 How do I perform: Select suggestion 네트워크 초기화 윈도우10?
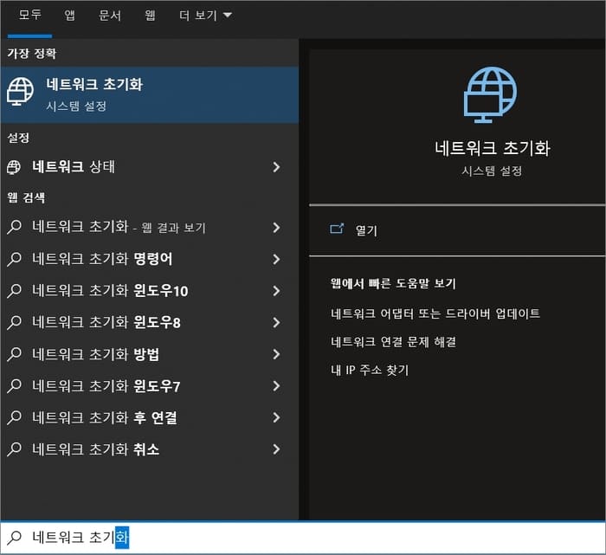[x=150, y=291]
